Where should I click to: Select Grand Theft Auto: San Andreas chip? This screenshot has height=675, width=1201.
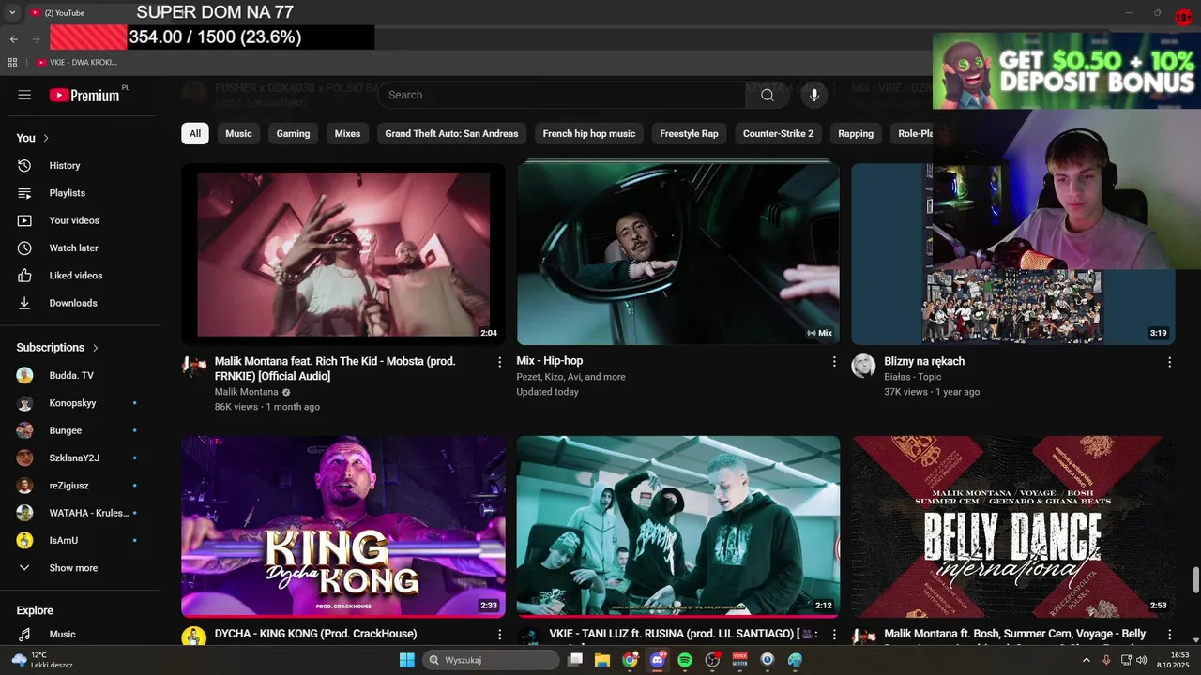451,133
